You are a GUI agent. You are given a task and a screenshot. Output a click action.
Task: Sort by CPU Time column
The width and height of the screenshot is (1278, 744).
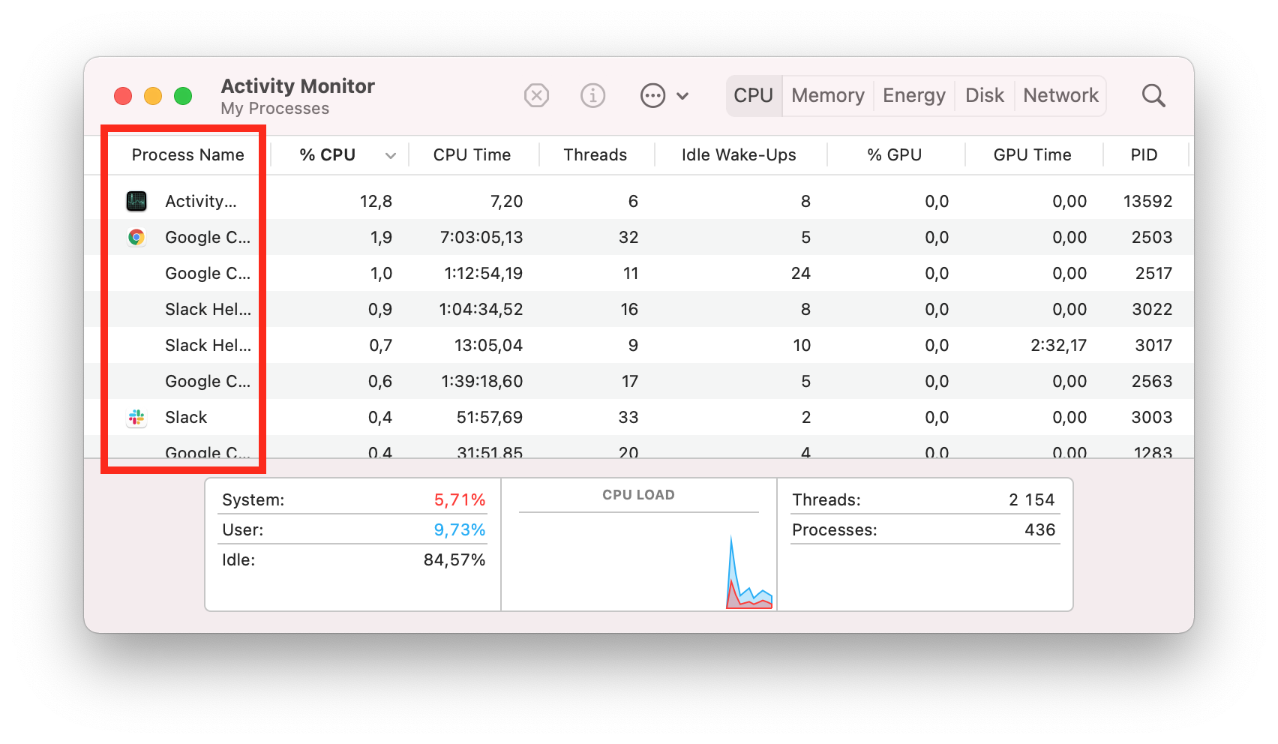(x=472, y=154)
